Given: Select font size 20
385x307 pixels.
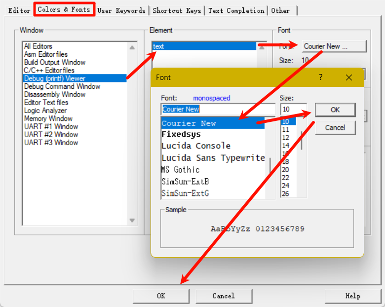Looking at the screenshot, I should [289, 170].
